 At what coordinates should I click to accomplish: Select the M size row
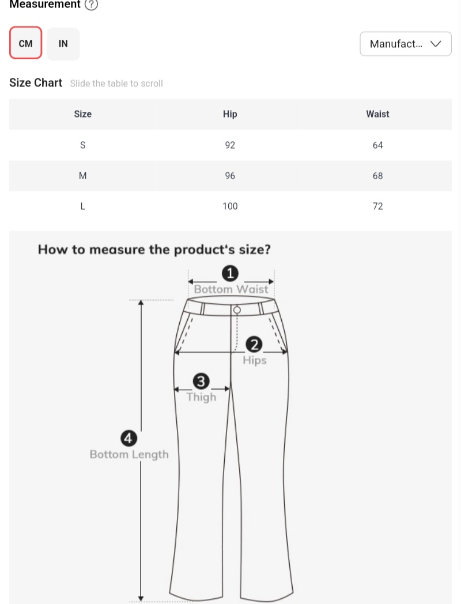click(83, 176)
